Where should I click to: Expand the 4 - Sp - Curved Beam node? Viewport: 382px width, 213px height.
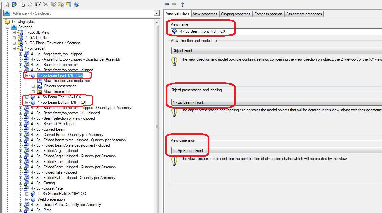(21, 129)
